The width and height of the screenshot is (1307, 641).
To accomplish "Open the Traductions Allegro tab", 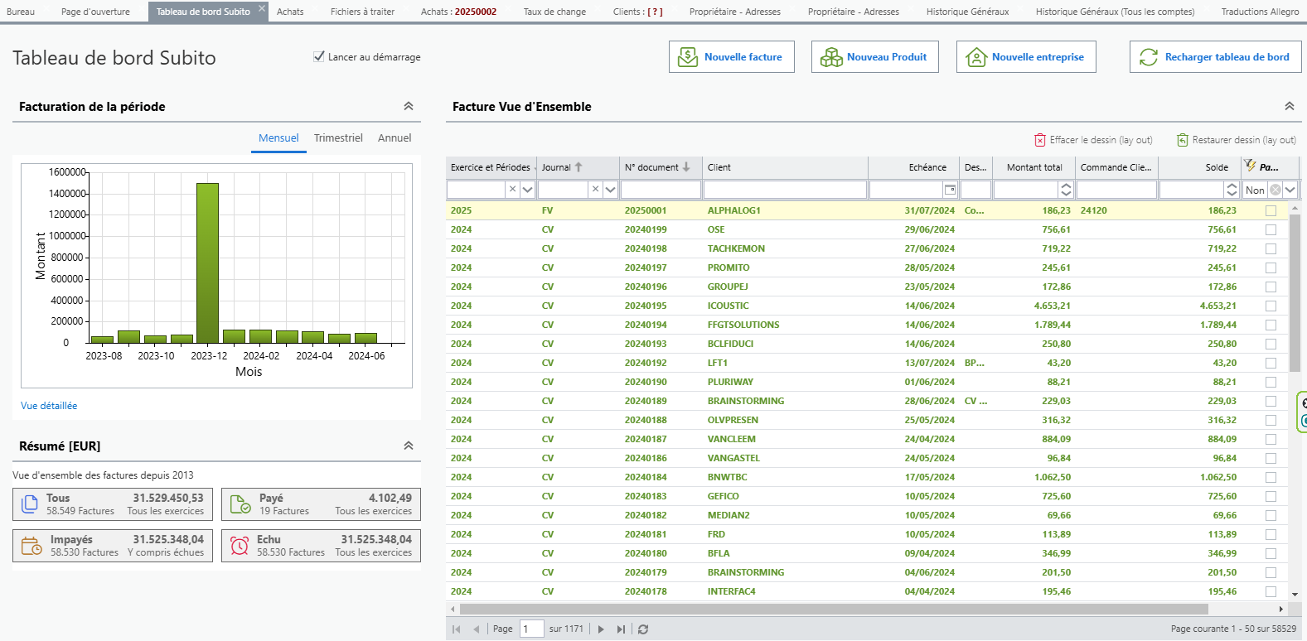I will point(1260,12).
